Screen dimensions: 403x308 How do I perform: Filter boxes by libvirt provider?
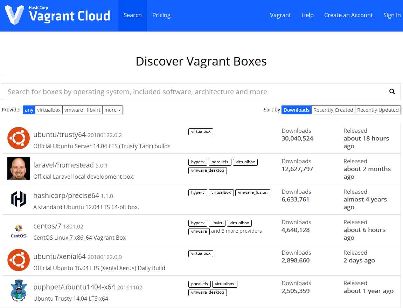pos(93,110)
